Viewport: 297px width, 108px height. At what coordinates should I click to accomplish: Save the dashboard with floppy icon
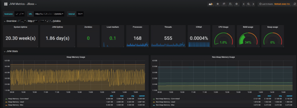tap(230, 4)
